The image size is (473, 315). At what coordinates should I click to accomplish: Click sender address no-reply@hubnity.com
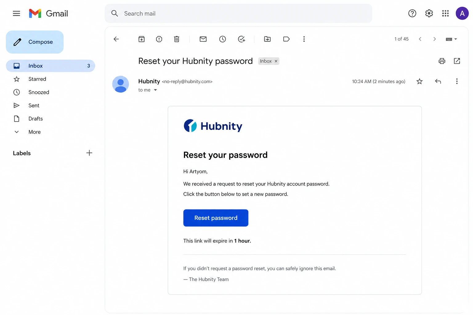[187, 82]
